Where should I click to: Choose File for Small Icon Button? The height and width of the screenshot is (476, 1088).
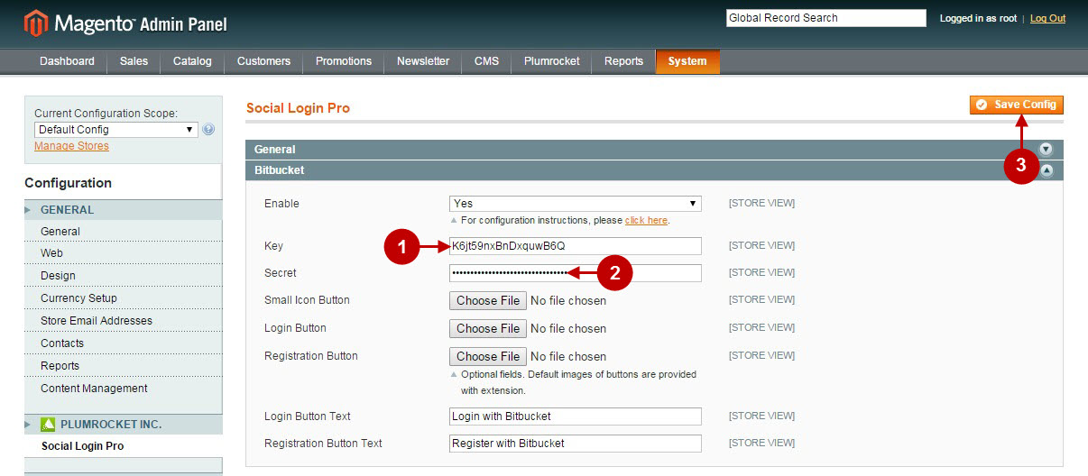[x=488, y=300]
